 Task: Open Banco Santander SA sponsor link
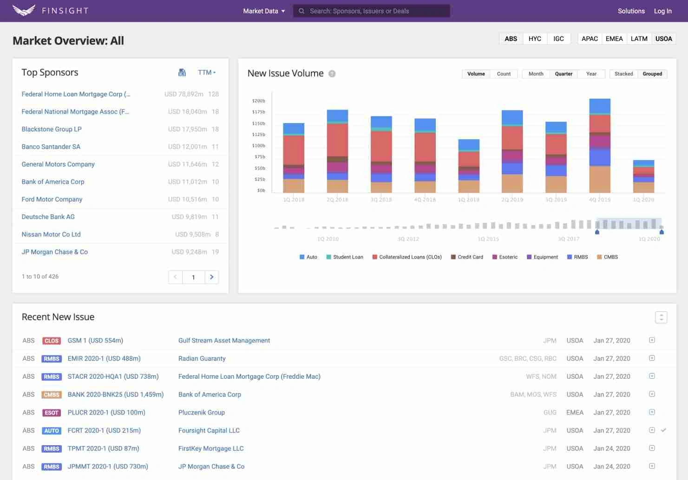click(x=51, y=147)
